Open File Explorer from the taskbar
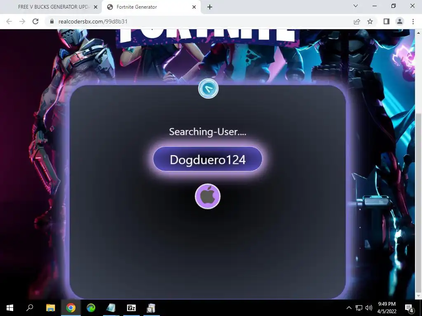Image resolution: width=422 pixels, height=316 pixels. (x=50, y=308)
